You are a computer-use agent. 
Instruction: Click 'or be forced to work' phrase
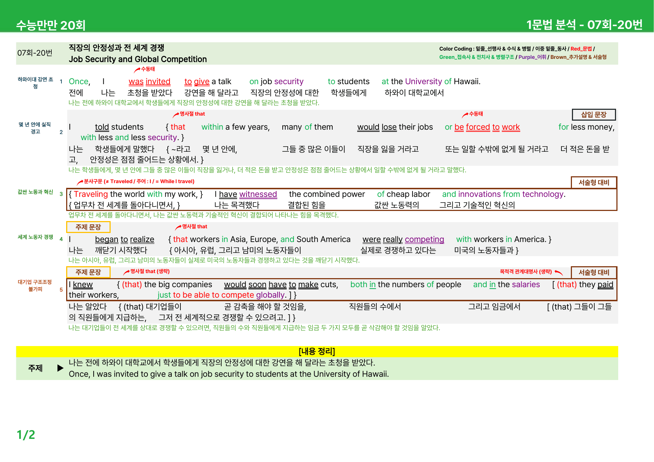(482, 127)
